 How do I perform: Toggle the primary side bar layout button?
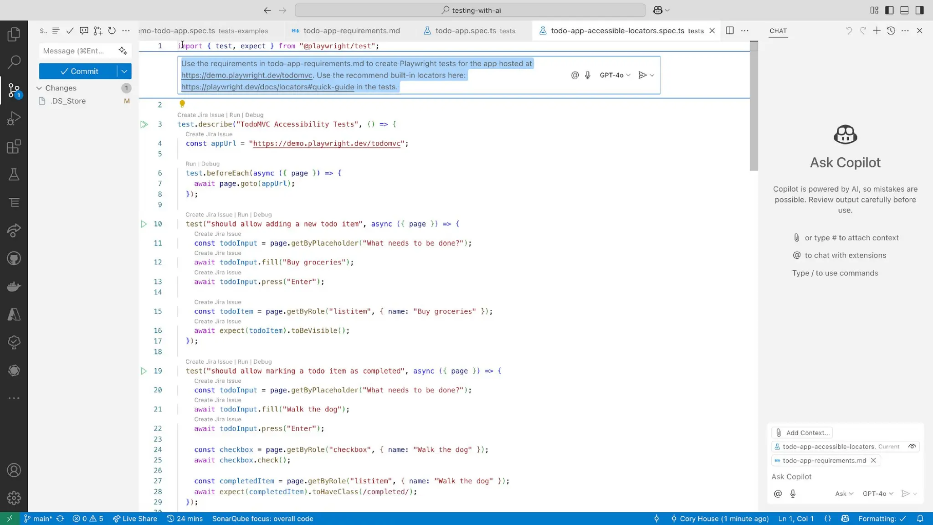click(x=889, y=10)
